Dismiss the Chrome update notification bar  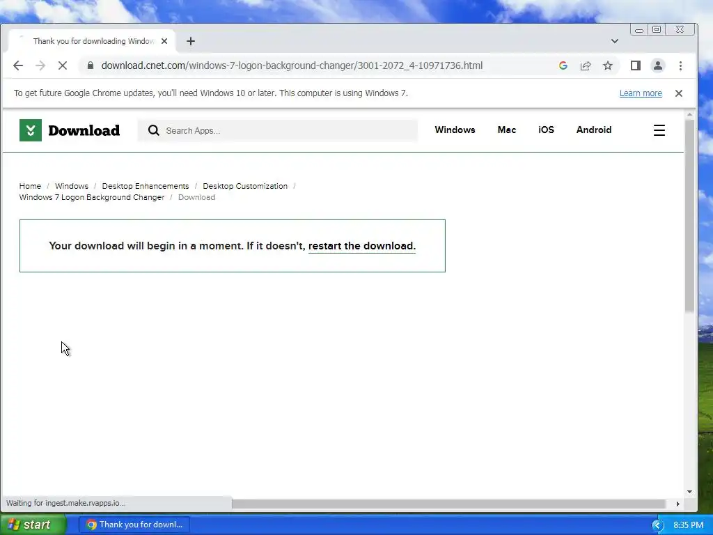pyautogui.click(x=678, y=93)
